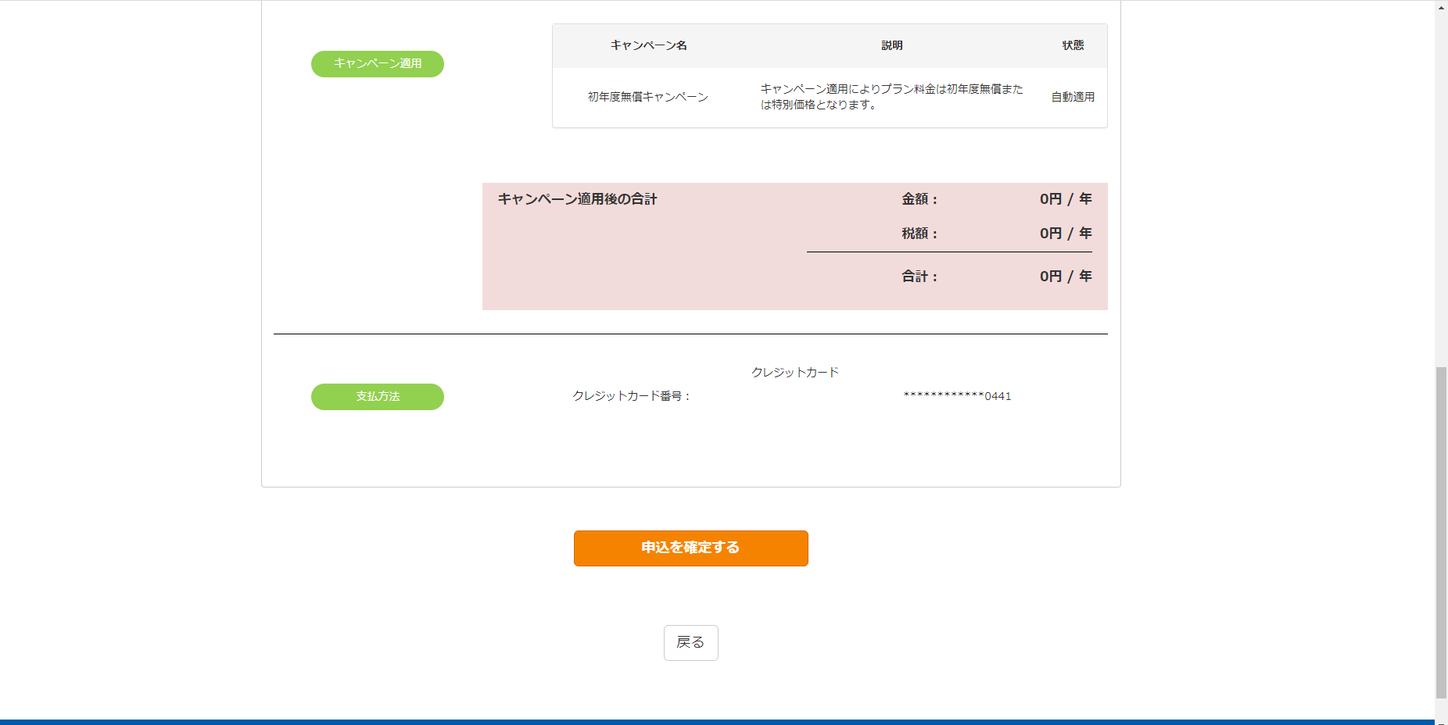Click the 説明 column header
1448x725 pixels.
click(x=891, y=45)
